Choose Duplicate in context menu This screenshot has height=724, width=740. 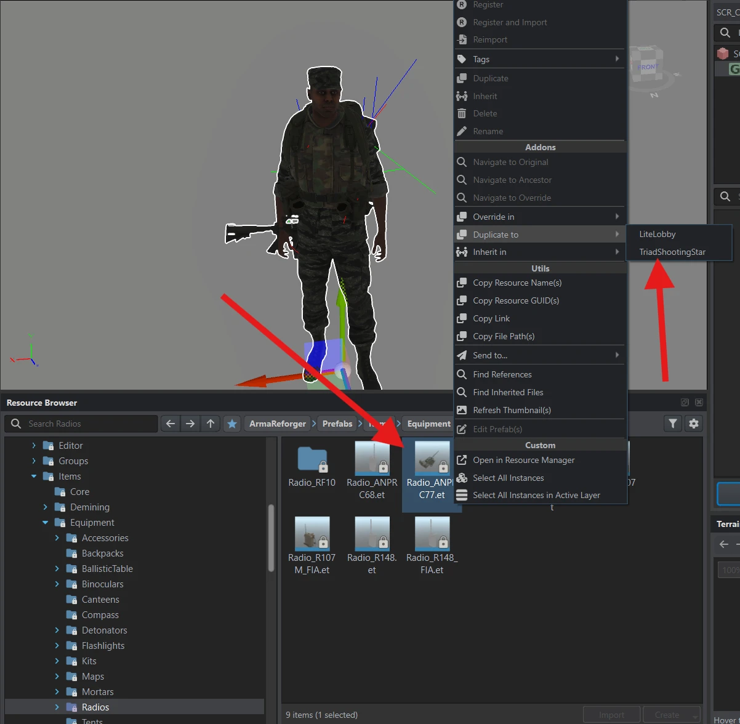click(x=540, y=78)
